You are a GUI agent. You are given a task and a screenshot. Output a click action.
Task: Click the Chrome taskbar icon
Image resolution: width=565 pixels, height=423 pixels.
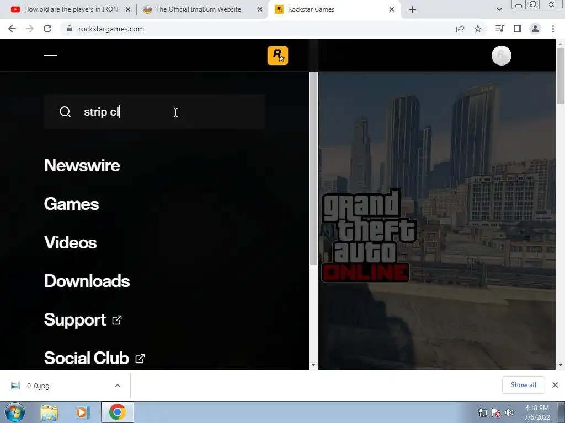pyautogui.click(x=117, y=412)
